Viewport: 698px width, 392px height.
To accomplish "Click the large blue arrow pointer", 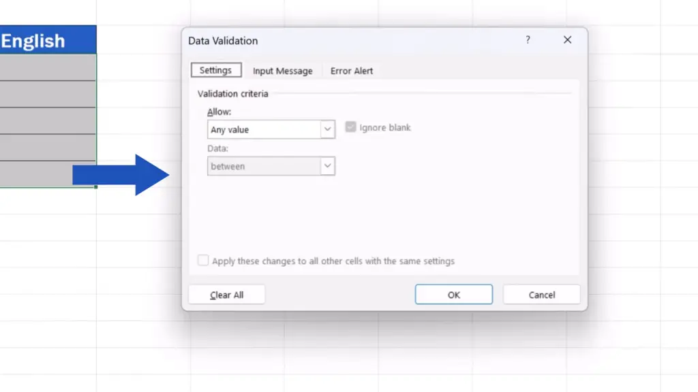I will pyautogui.click(x=123, y=175).
